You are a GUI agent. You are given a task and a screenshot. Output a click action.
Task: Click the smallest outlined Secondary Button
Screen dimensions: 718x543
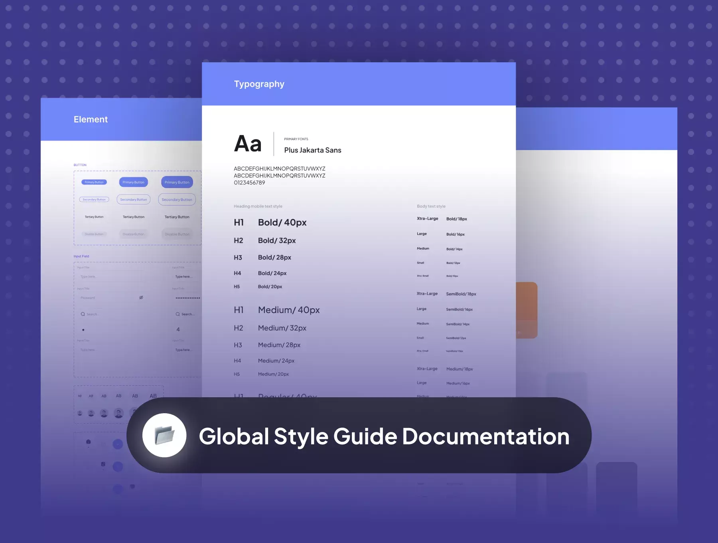pyautogui.click(x=94, y=199)
